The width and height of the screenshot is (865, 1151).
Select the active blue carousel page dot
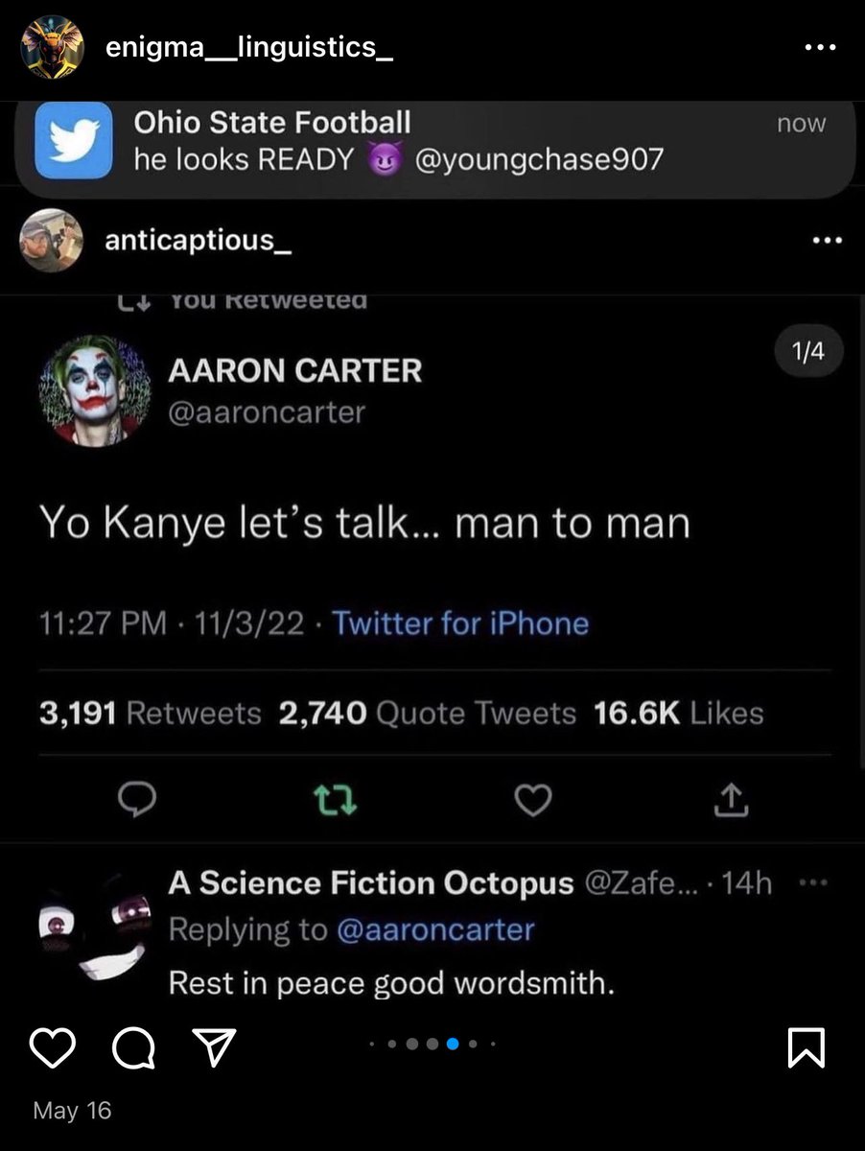point(453,1044)
